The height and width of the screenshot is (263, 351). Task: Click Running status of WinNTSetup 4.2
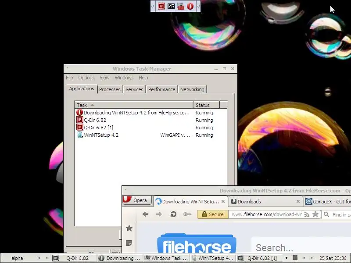coord(204,135)
